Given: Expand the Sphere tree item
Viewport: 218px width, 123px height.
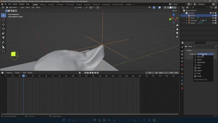Looking at the screenshot, I should [x=187, y=23].
